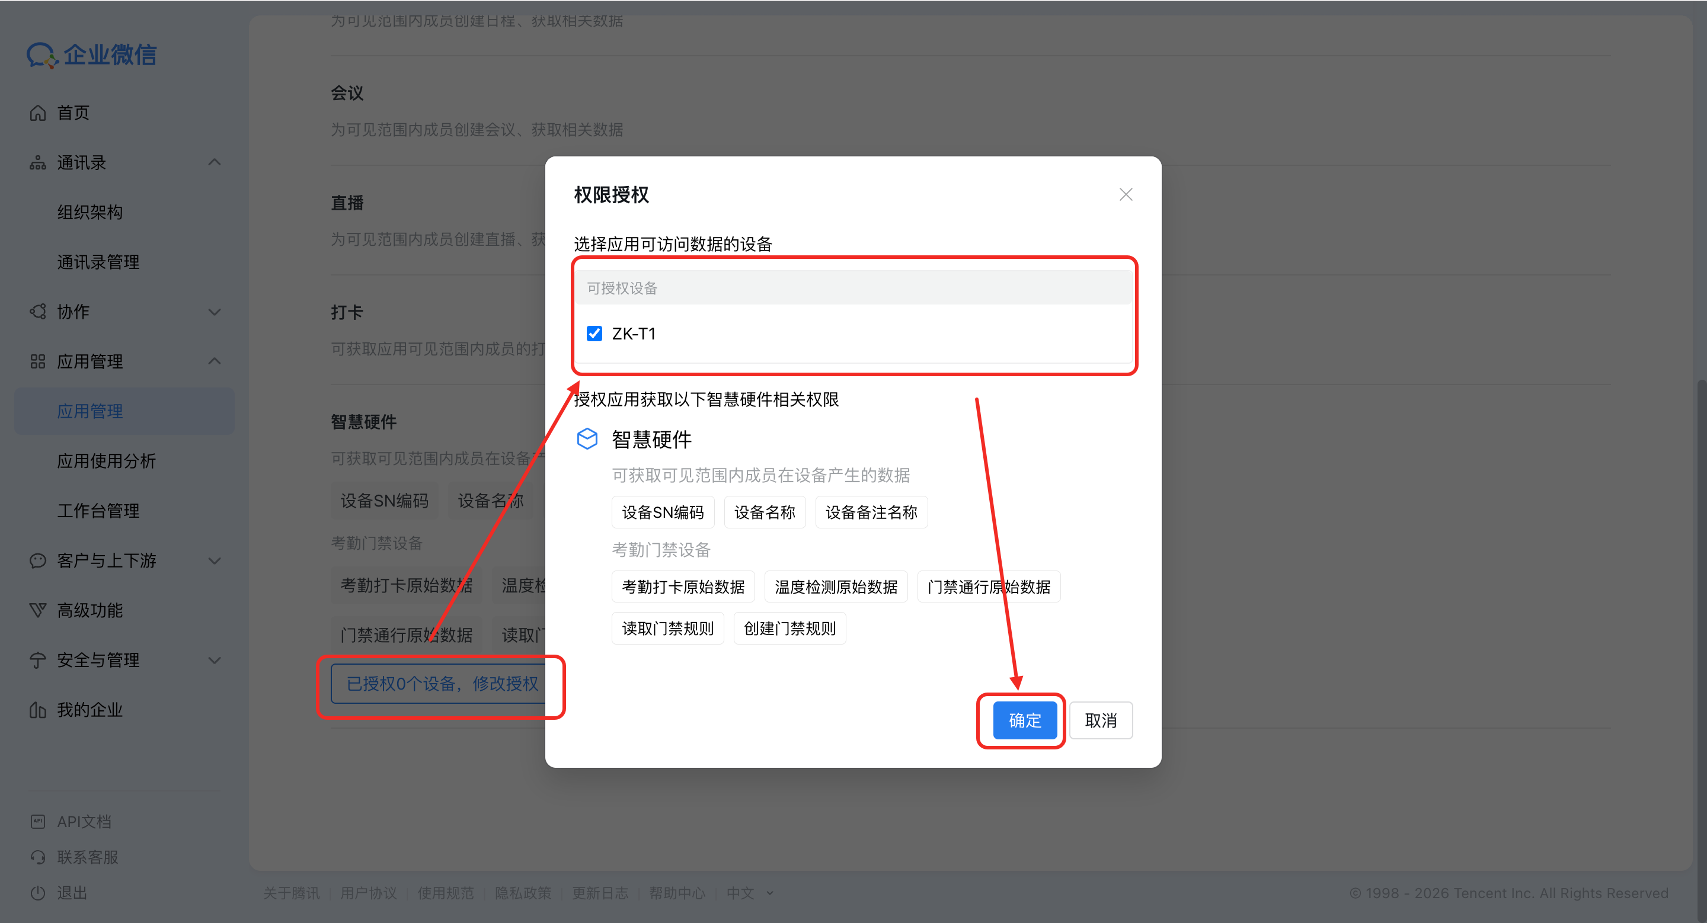Image resolution: width=1707 pixels, height=923 pixels.
Task: Open 应用使用分析 menu item
Action: [106, 461]
